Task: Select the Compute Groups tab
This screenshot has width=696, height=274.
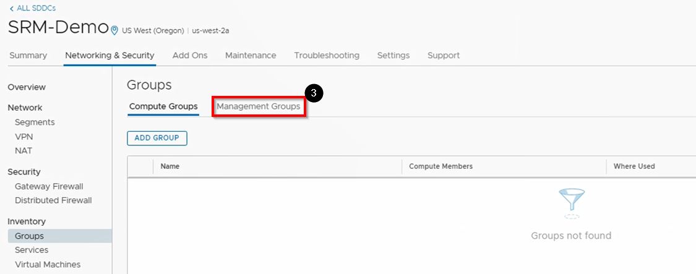Action: pos(163,106)
